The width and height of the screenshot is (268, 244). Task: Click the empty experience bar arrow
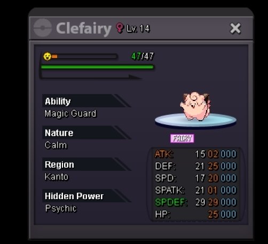tap(91, 76)
